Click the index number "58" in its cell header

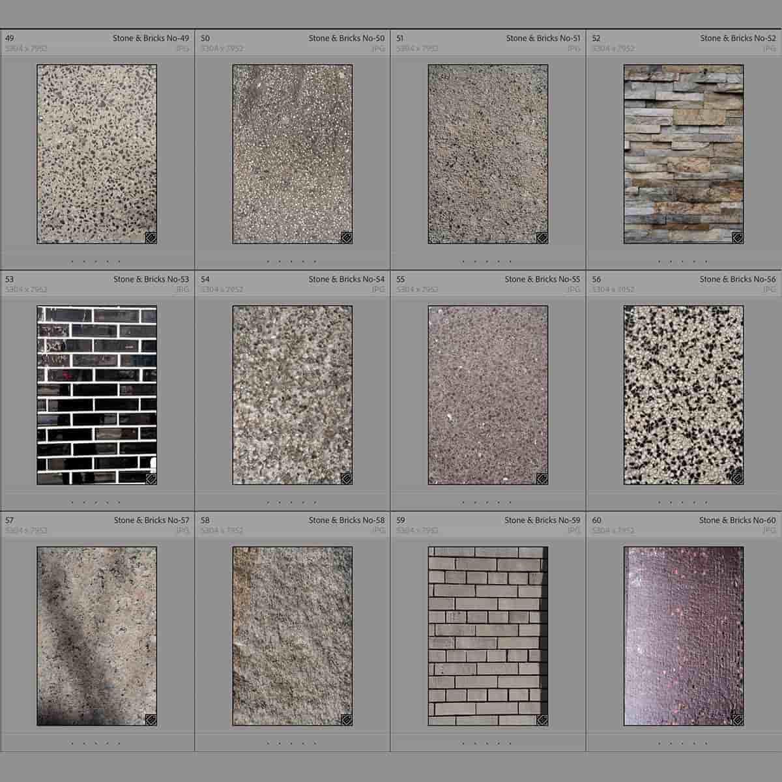pos(205,520)
